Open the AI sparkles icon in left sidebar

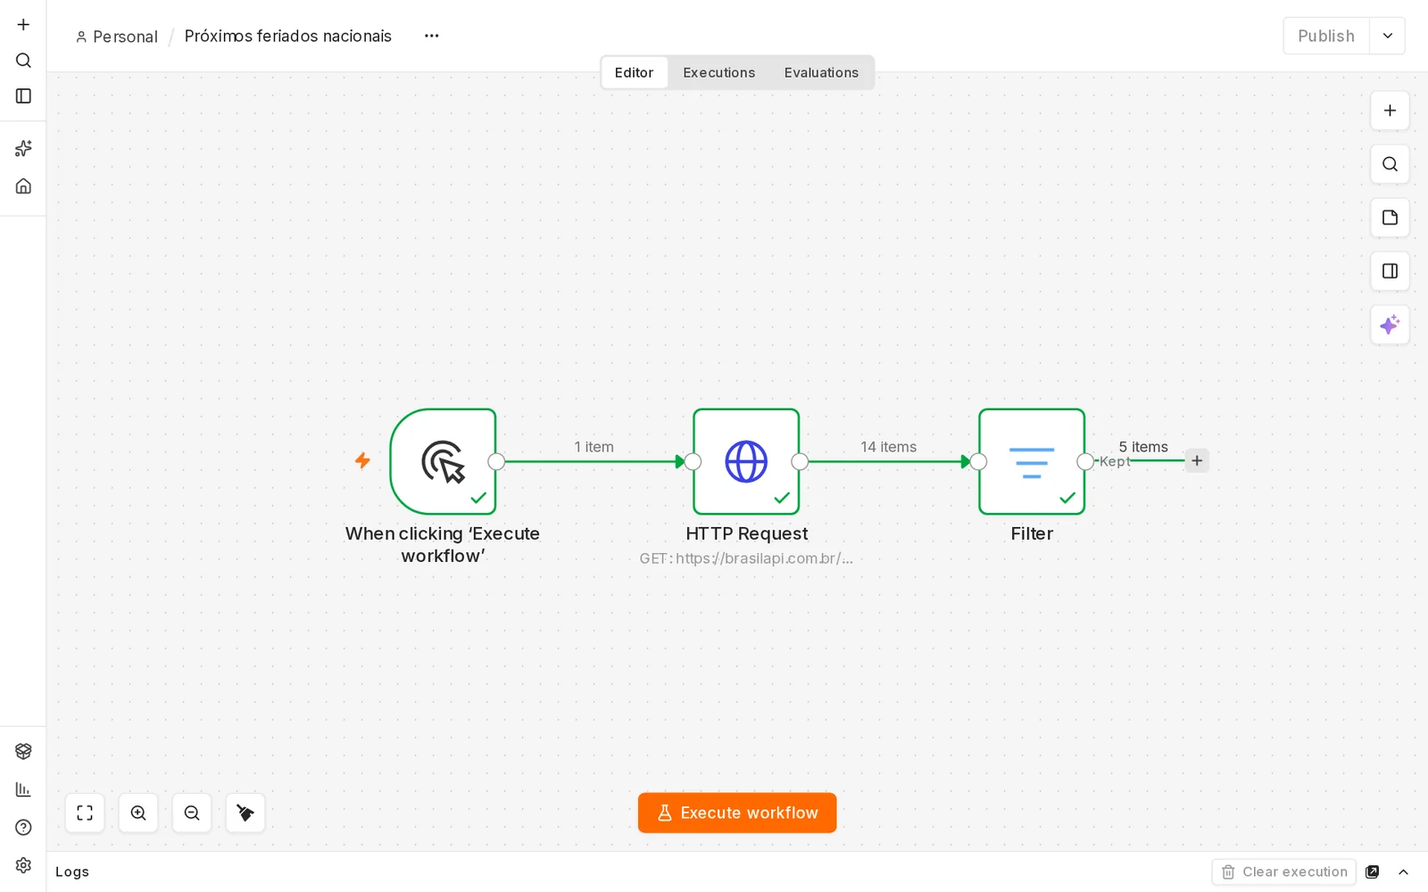coord(23,148)
